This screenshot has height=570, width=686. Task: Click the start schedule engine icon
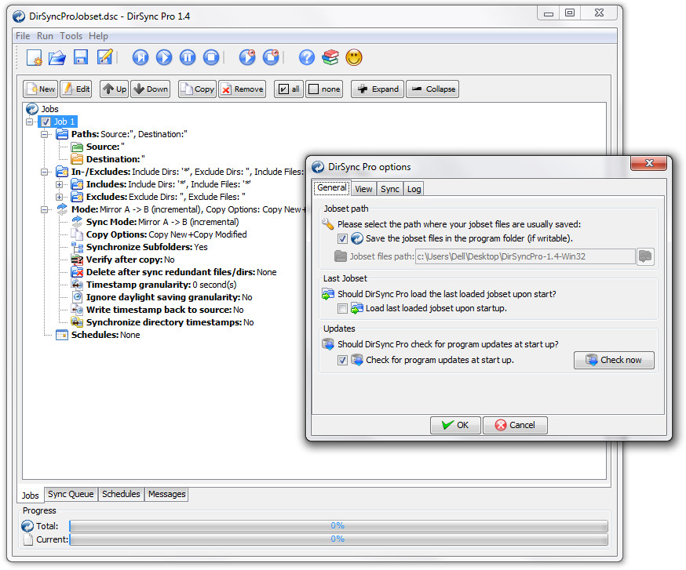(247, 57)
